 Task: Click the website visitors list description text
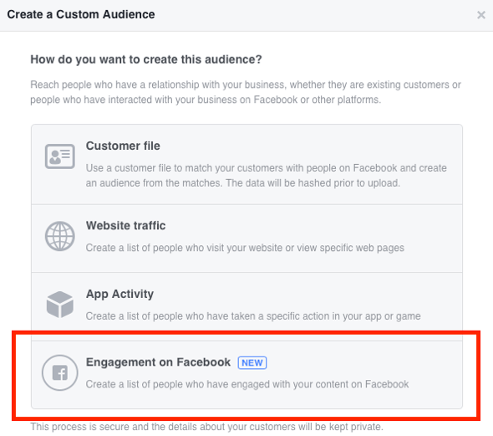coord(245,248)
